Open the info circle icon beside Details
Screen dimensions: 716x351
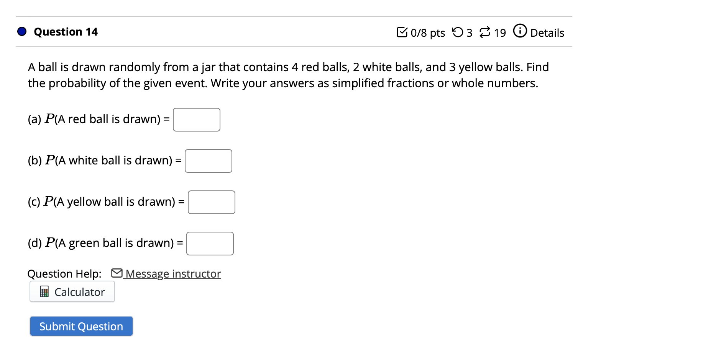pyautogui.click(x=520, y=31)
